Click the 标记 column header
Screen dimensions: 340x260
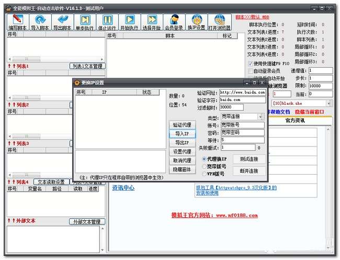point(227,36)
